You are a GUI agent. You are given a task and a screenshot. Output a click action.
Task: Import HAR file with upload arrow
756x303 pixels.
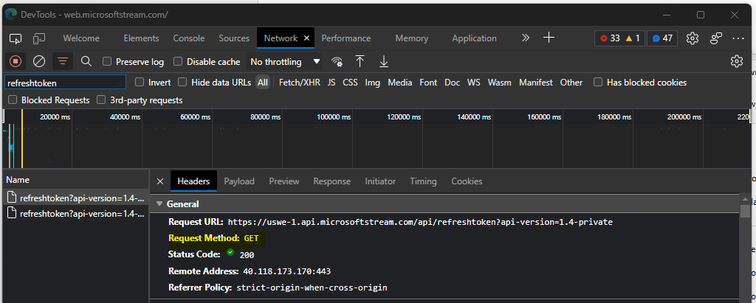(x=360, y=61)
